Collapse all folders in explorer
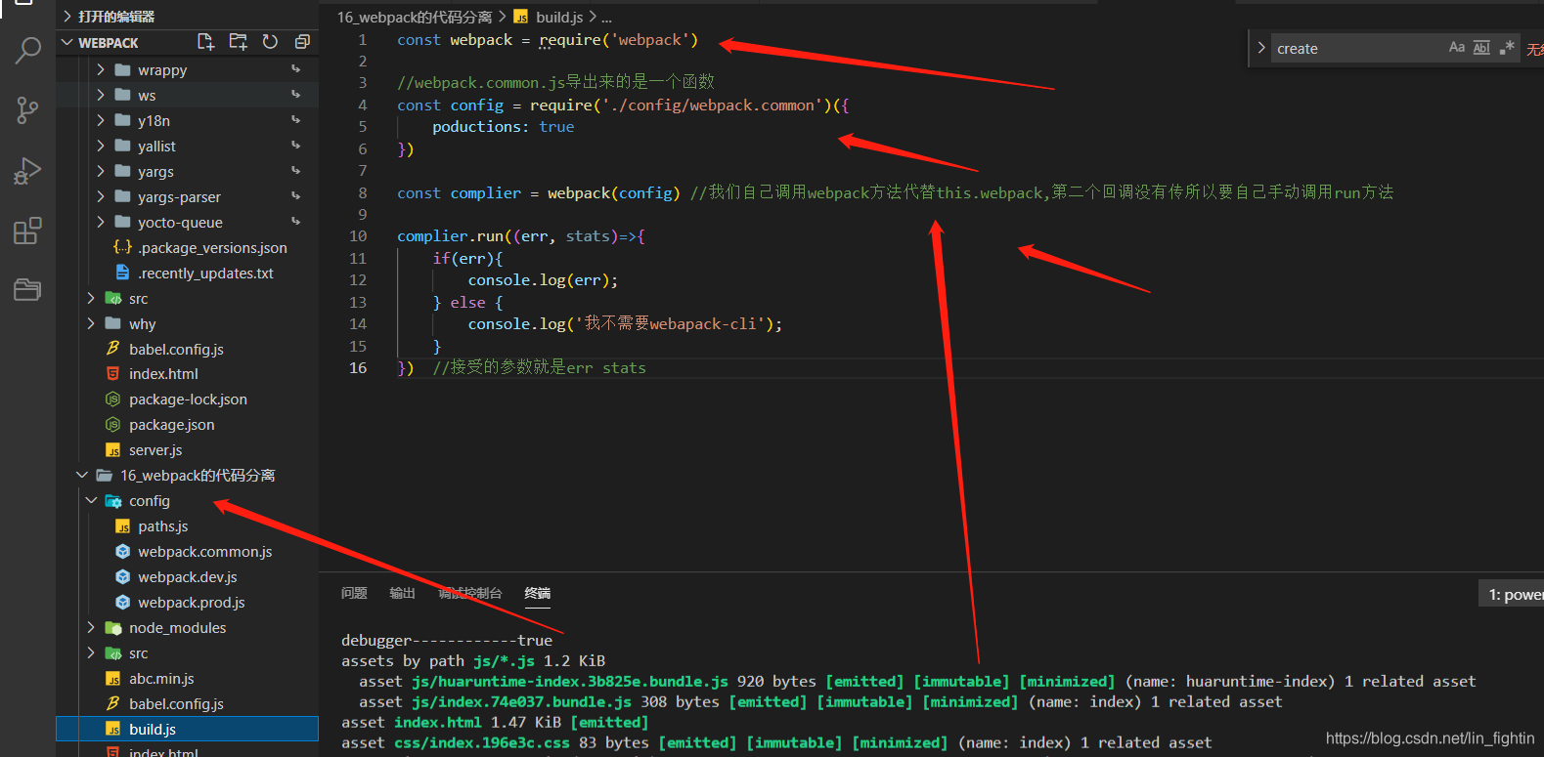Viewport: 1544px width, 757px height. (302, 41)
